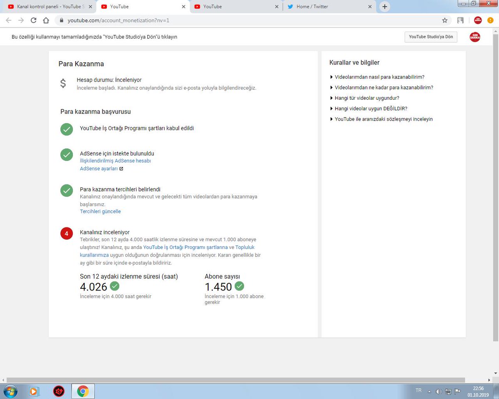The height and width of the screenshot is (399, 499).
Task: Click the browser back arrow
Action: click(x=8, y=20)
